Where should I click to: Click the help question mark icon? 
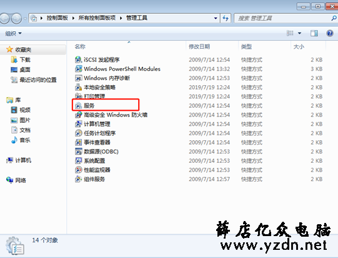330,33
